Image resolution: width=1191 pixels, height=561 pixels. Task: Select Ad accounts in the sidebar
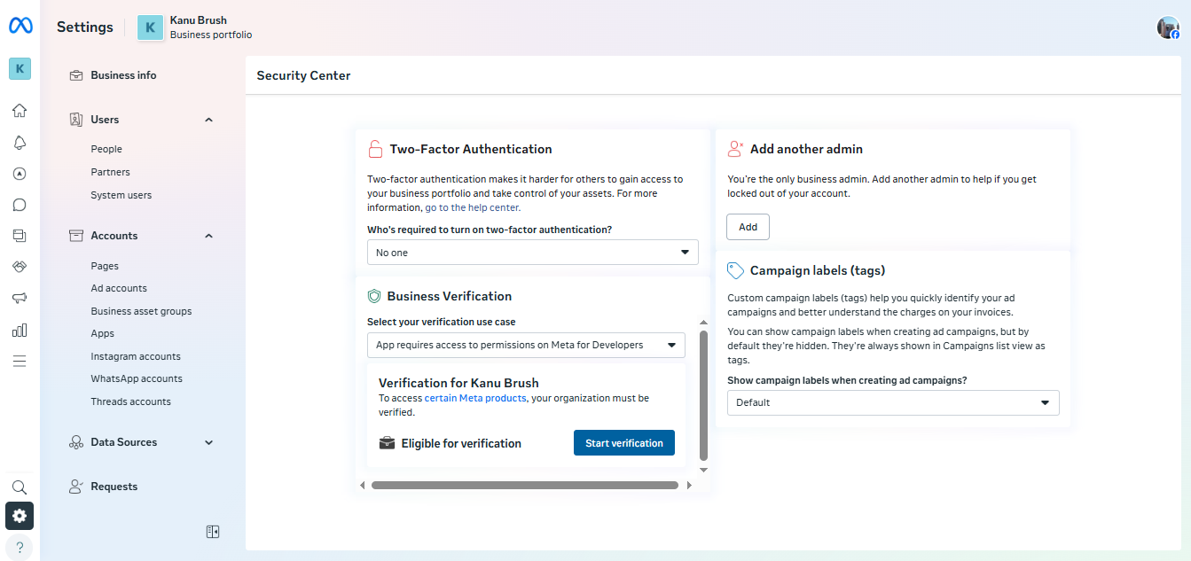coord(119,288)
